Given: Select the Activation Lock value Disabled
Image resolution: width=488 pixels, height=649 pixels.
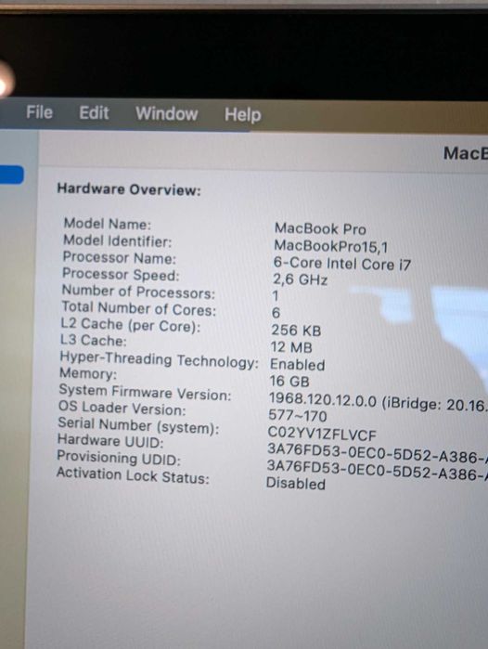Looking at the screenshot, I should pyautogui.click(x=296, y=483).
